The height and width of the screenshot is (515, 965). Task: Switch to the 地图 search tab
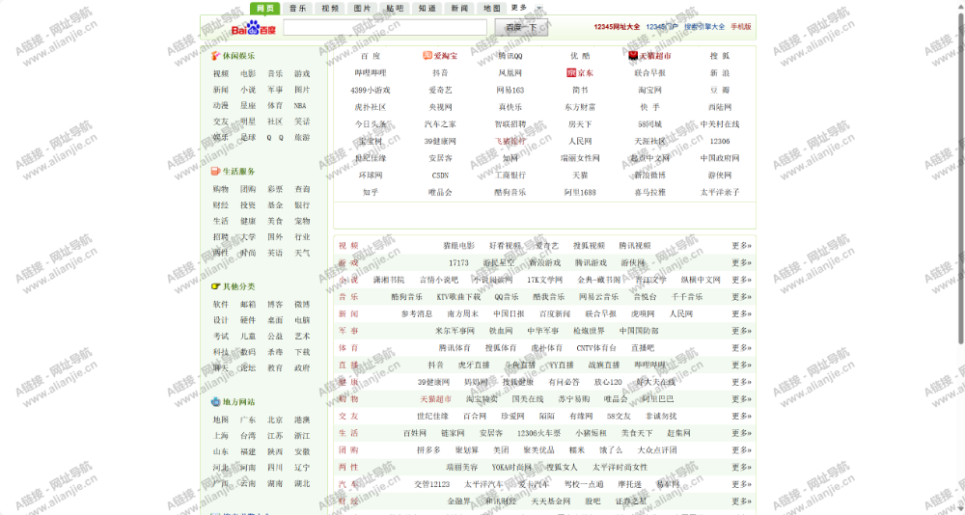[x=492, y=8]
